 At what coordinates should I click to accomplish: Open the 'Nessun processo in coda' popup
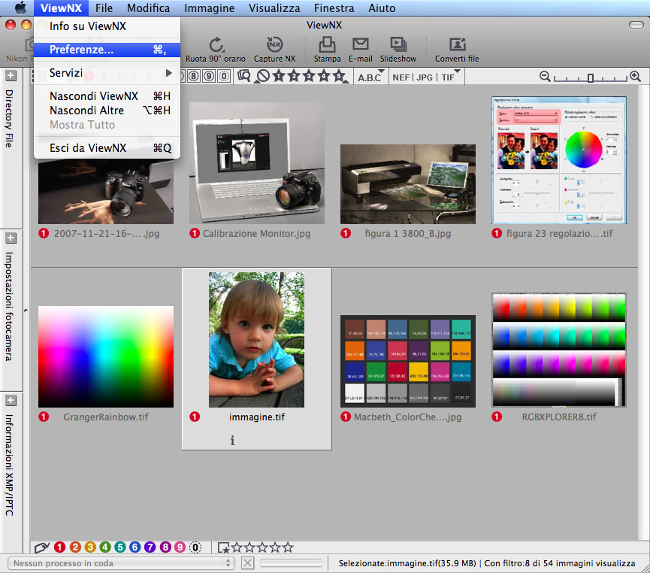[x=121, y=563]
